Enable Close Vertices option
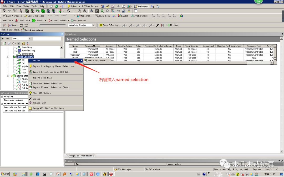 click(34, 15)
